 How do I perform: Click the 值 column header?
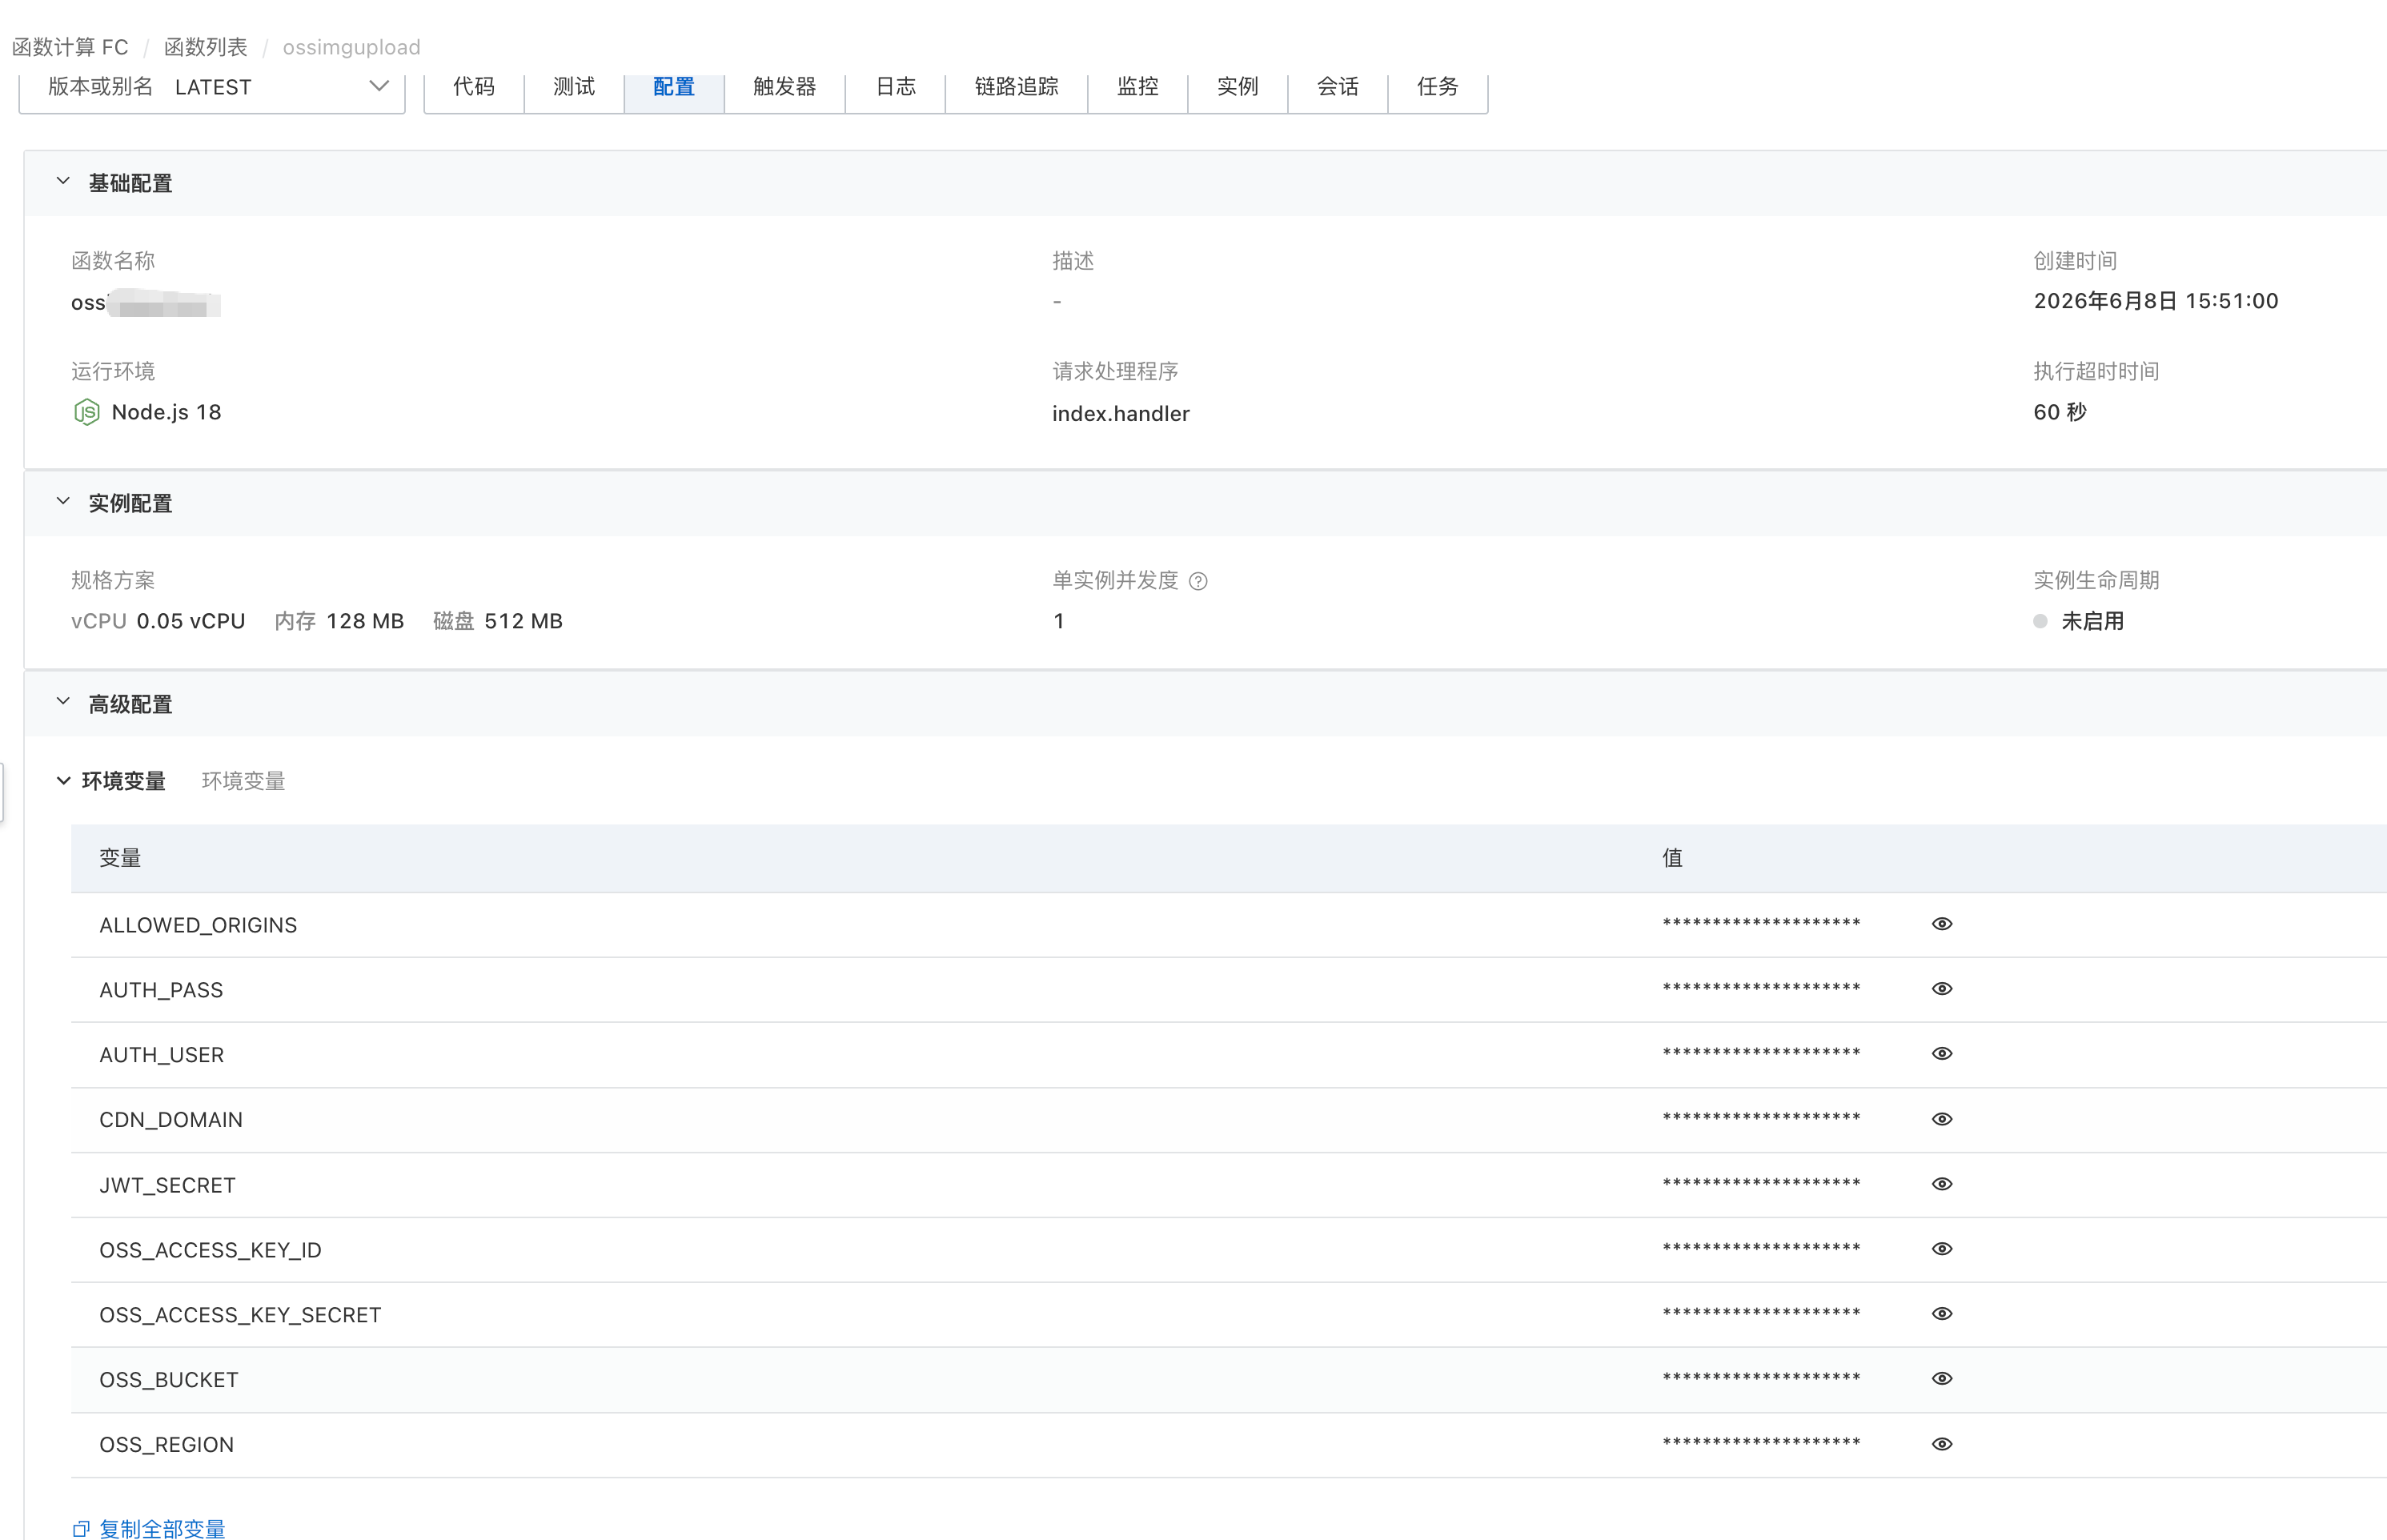point(1672,858)
